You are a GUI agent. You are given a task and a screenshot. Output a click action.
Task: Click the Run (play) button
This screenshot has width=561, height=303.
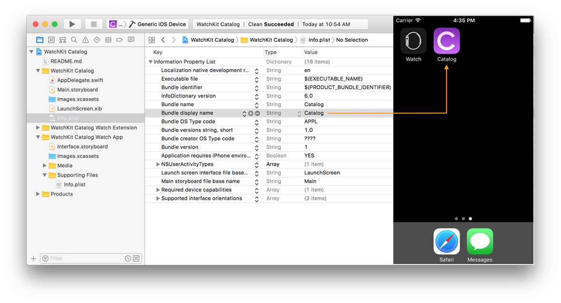[72, 24]
